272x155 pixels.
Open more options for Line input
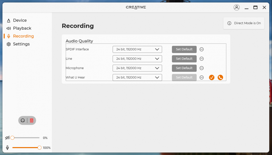pyautogui.click(x=202, y=59)
